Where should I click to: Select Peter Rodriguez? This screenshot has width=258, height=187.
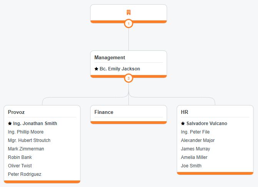[x=25, y=174]
